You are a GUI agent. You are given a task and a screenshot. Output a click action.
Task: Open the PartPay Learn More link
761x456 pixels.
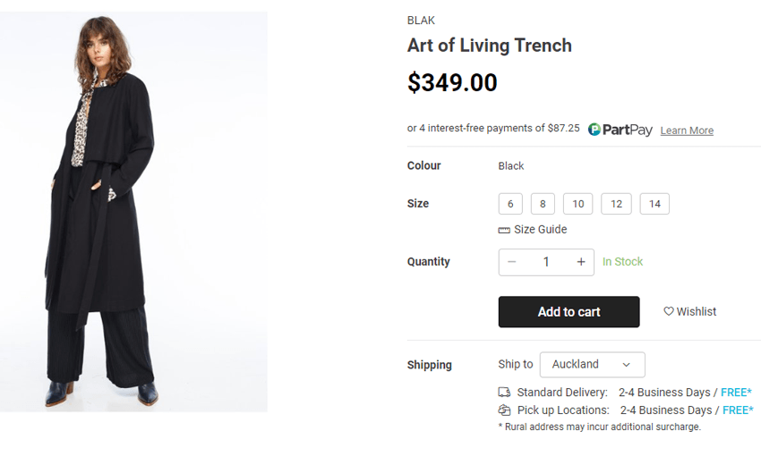(687, 131)
